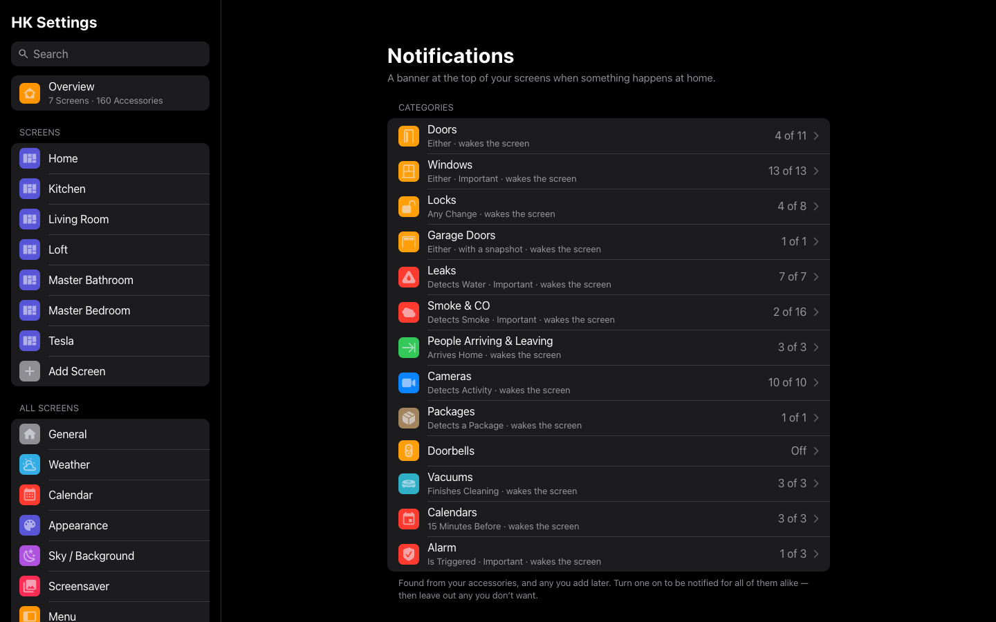
Task: Click the Sky / Background moon icon
Action: [30, 556]
